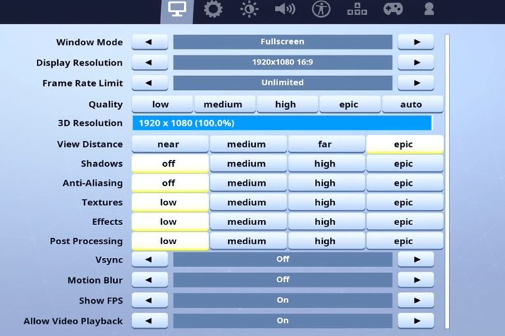Click the Vsync Off value field

pos(283,259)
